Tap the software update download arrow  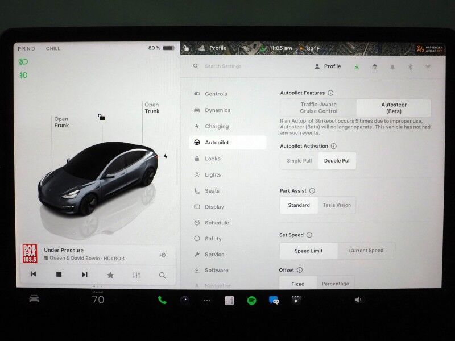(x=357, y=66)
